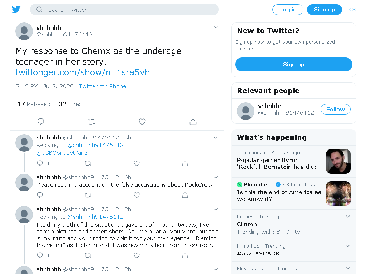Open the three-dots more menu in header

tap(353, 10)
